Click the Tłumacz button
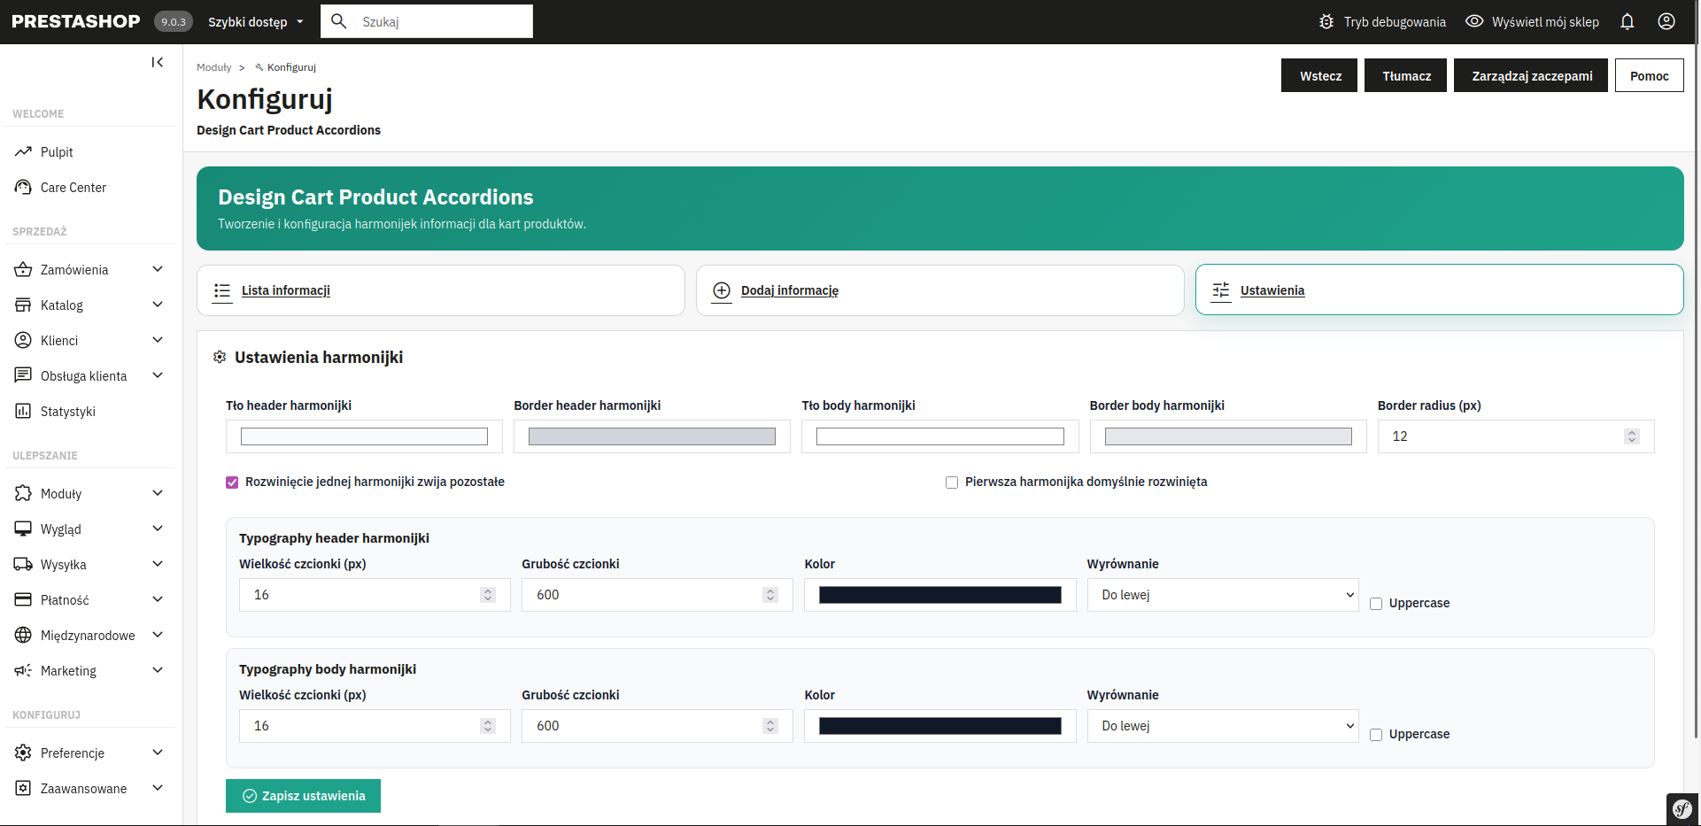Screen dimensions: 1701x826 [x=1406, y=75]
